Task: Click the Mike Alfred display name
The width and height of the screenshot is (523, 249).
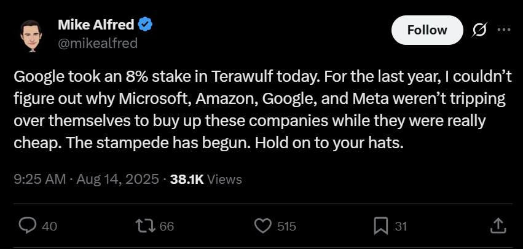Action: pos(96,25)
